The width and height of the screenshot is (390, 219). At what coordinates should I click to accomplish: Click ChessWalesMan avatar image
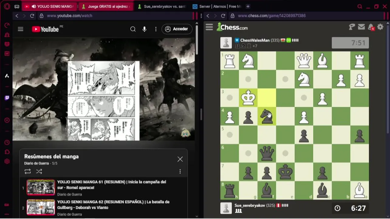point(226,43)
